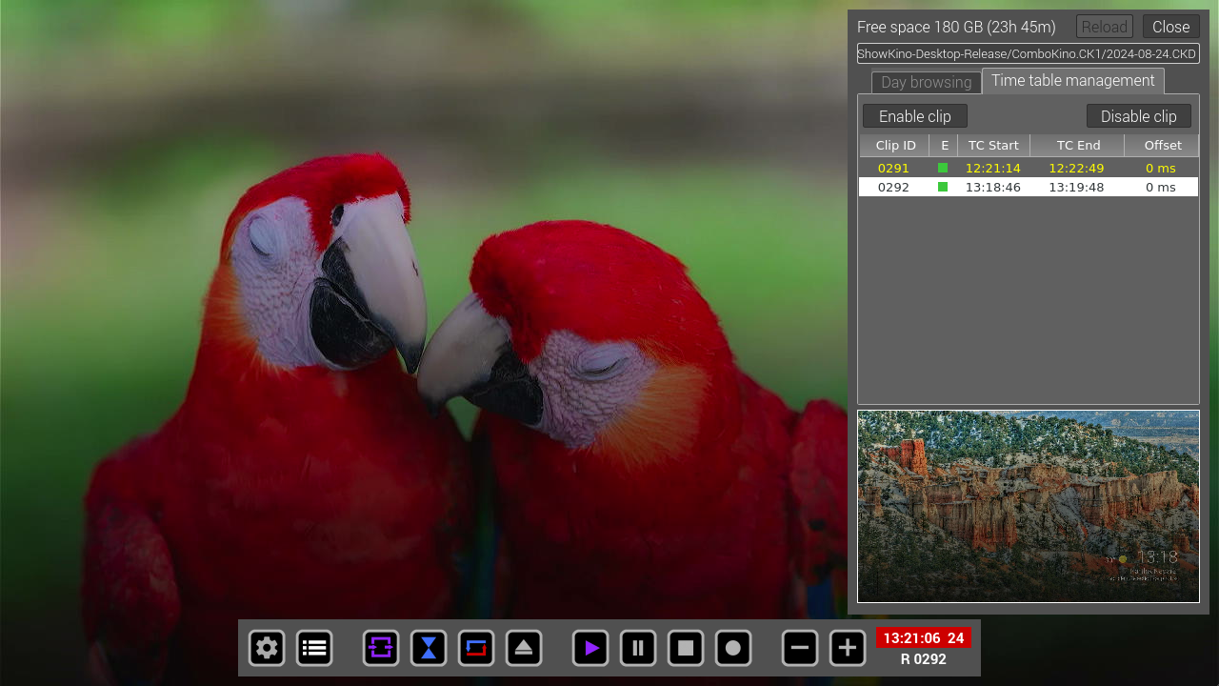Pause playback
The height and width of the screenshot is (686, 1219).
click(638, 648)
